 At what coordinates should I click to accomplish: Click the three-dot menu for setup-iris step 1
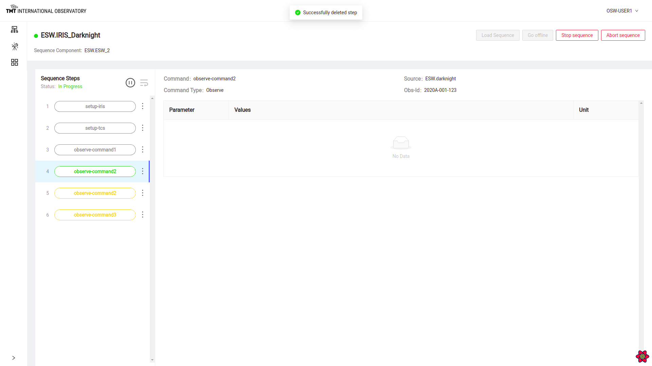coord(143,106)
